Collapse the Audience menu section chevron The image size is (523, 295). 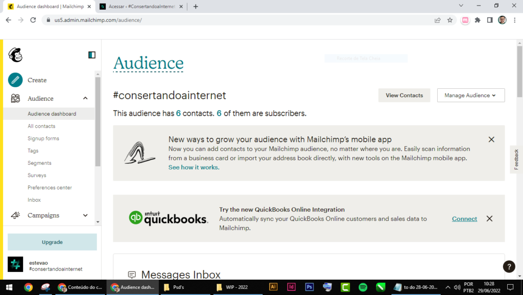(x=85, y=99)
